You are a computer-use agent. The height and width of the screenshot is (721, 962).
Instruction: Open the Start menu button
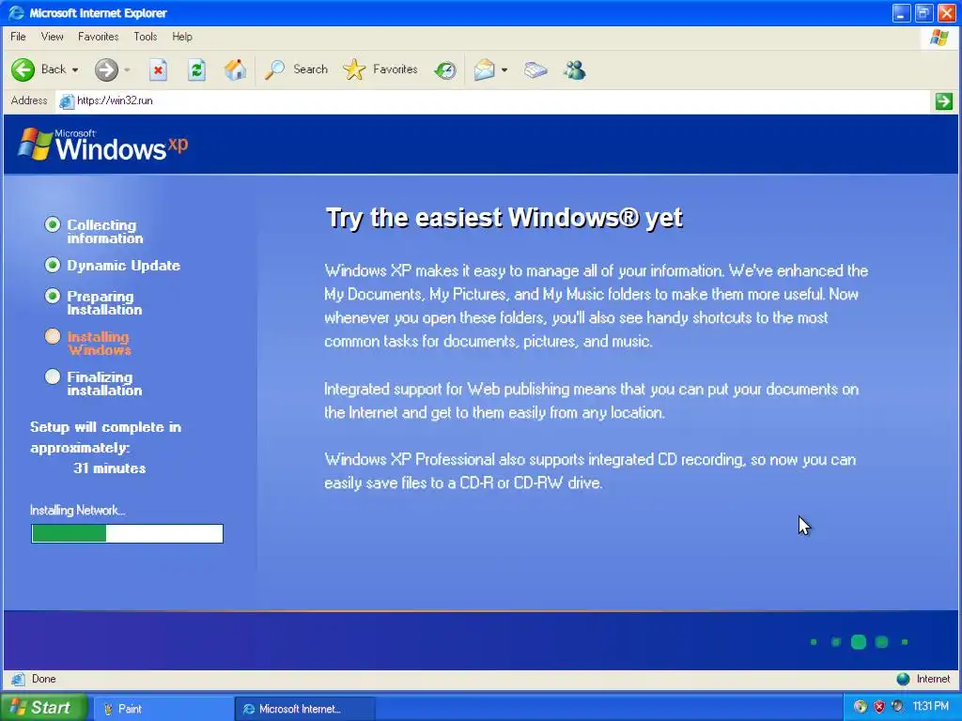coord(44,708)
